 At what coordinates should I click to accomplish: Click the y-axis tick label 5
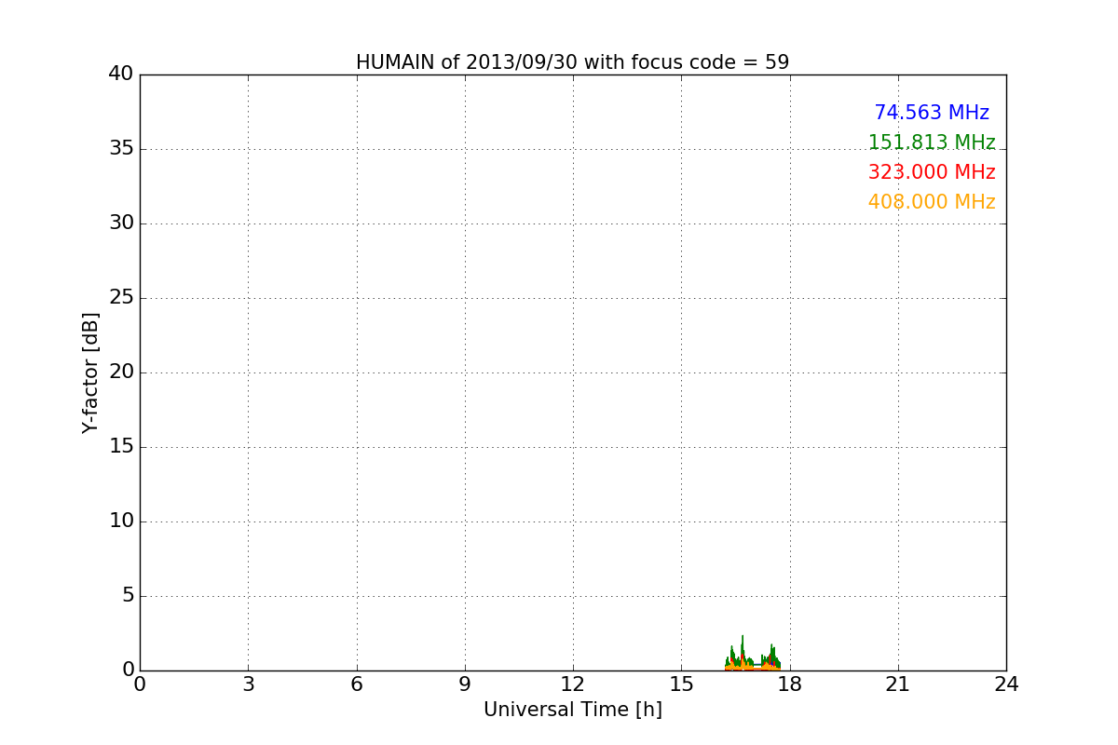pyautogui.click(x=128, y=596)
